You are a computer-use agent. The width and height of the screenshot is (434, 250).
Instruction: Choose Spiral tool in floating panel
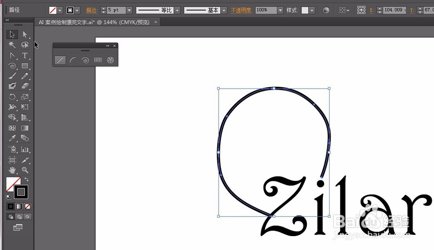[x=85, y=60]
